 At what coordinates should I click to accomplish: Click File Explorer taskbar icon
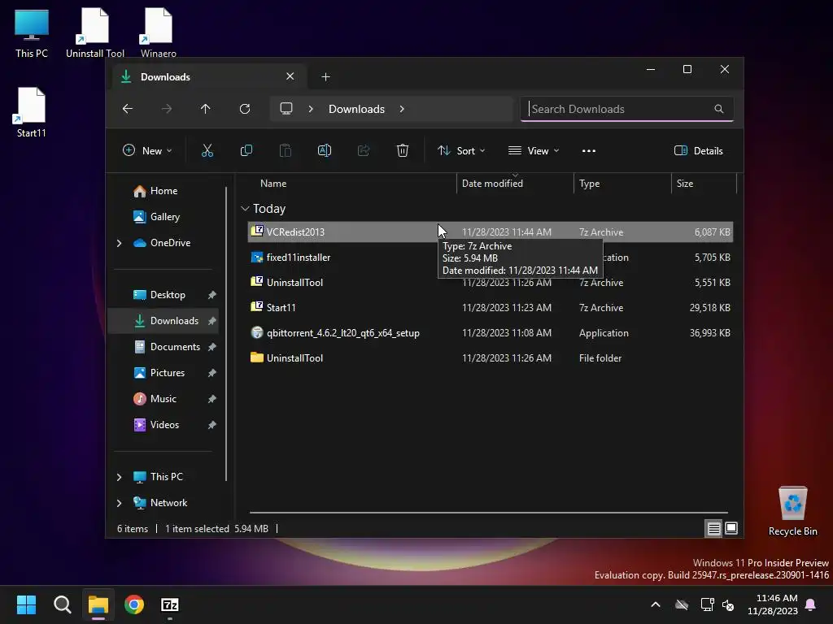98,604
